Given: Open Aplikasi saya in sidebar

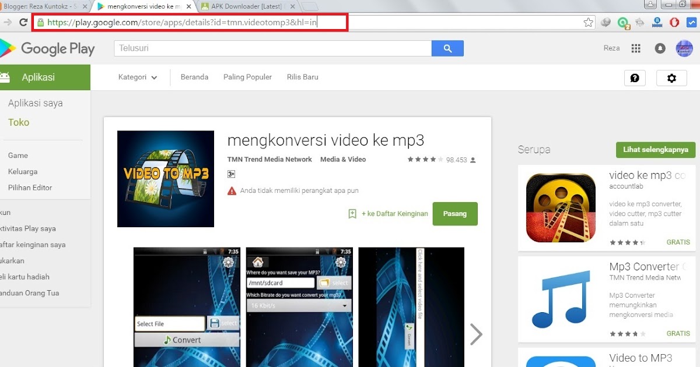Looking at the screenshot, I should tap(36, 103).
